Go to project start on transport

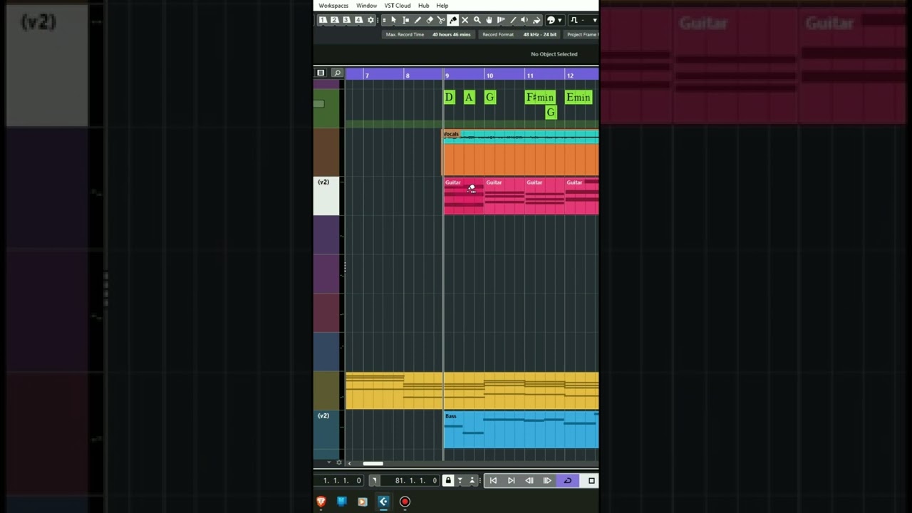tap(493, 480)
